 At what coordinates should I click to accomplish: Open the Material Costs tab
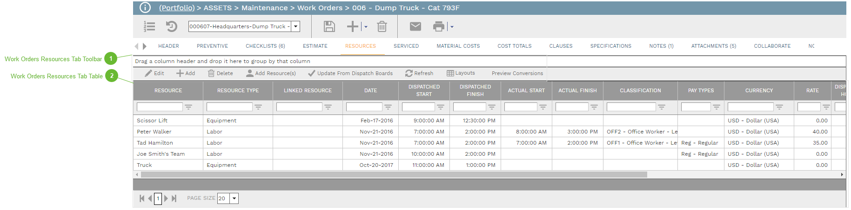(458, 46)
